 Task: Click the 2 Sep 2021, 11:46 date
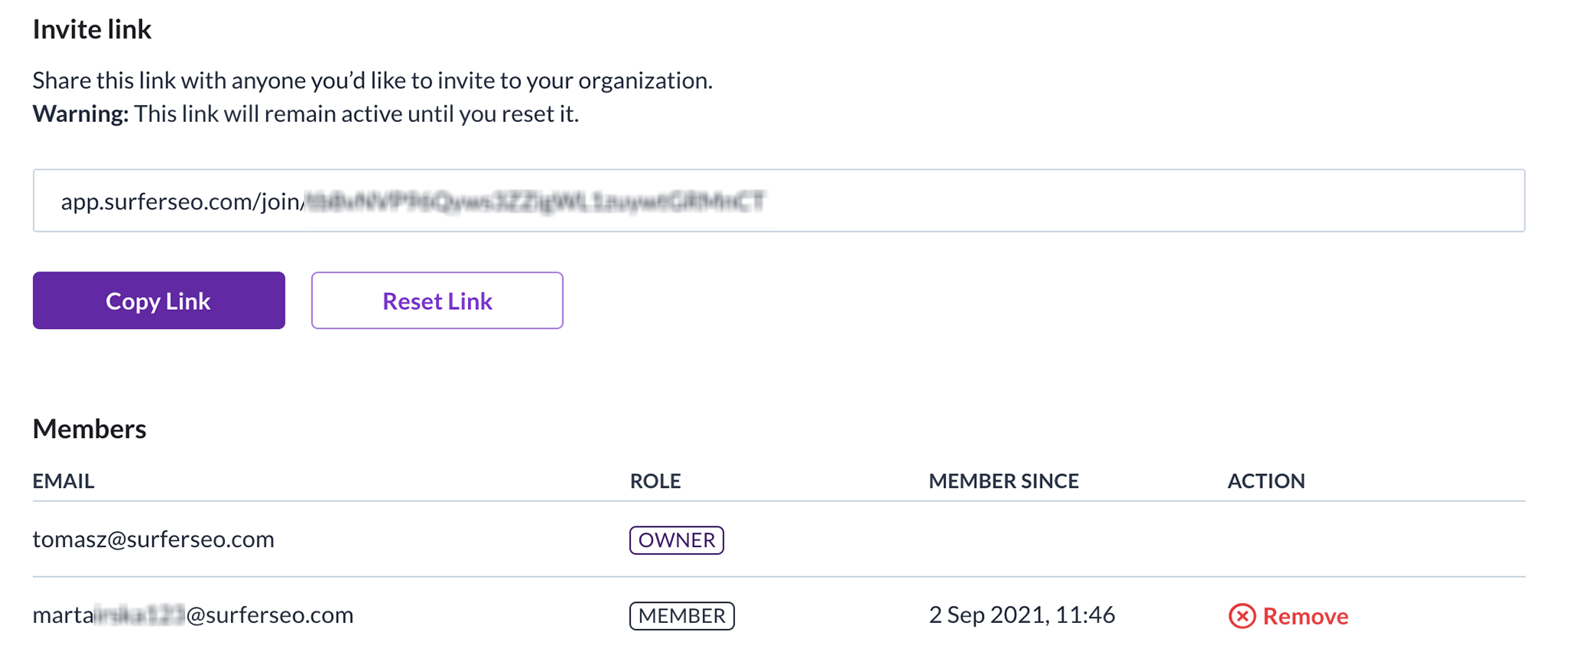tap(1022, 615)
